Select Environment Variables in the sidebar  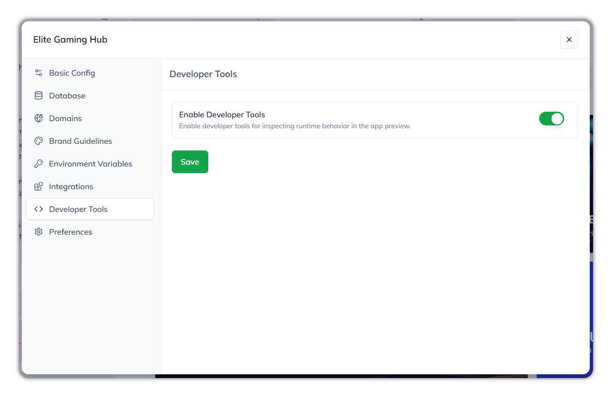point(90,164)
